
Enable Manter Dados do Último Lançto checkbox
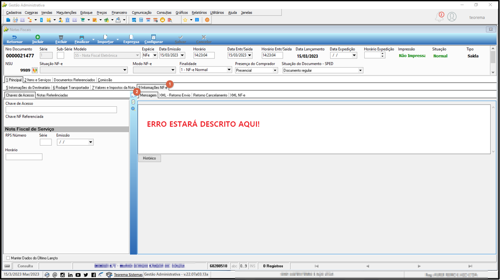click(8, 258)
